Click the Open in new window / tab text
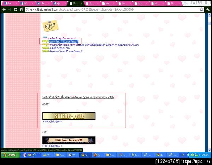 tap(98, 97)
